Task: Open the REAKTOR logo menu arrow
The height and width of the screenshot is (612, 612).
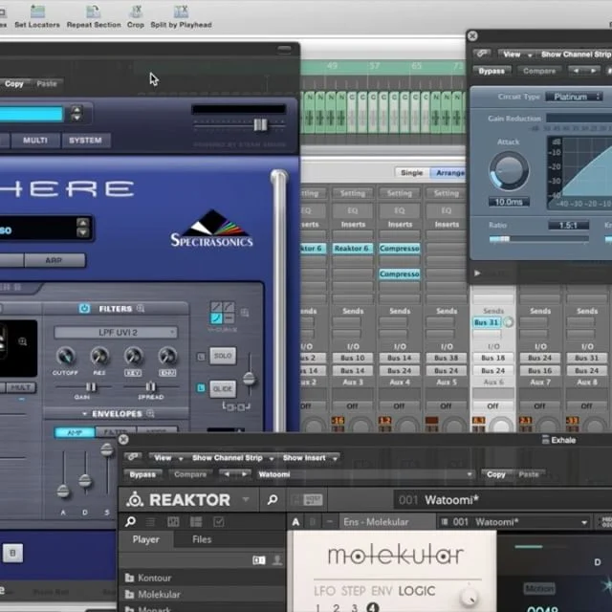Action: pos(246,499)
